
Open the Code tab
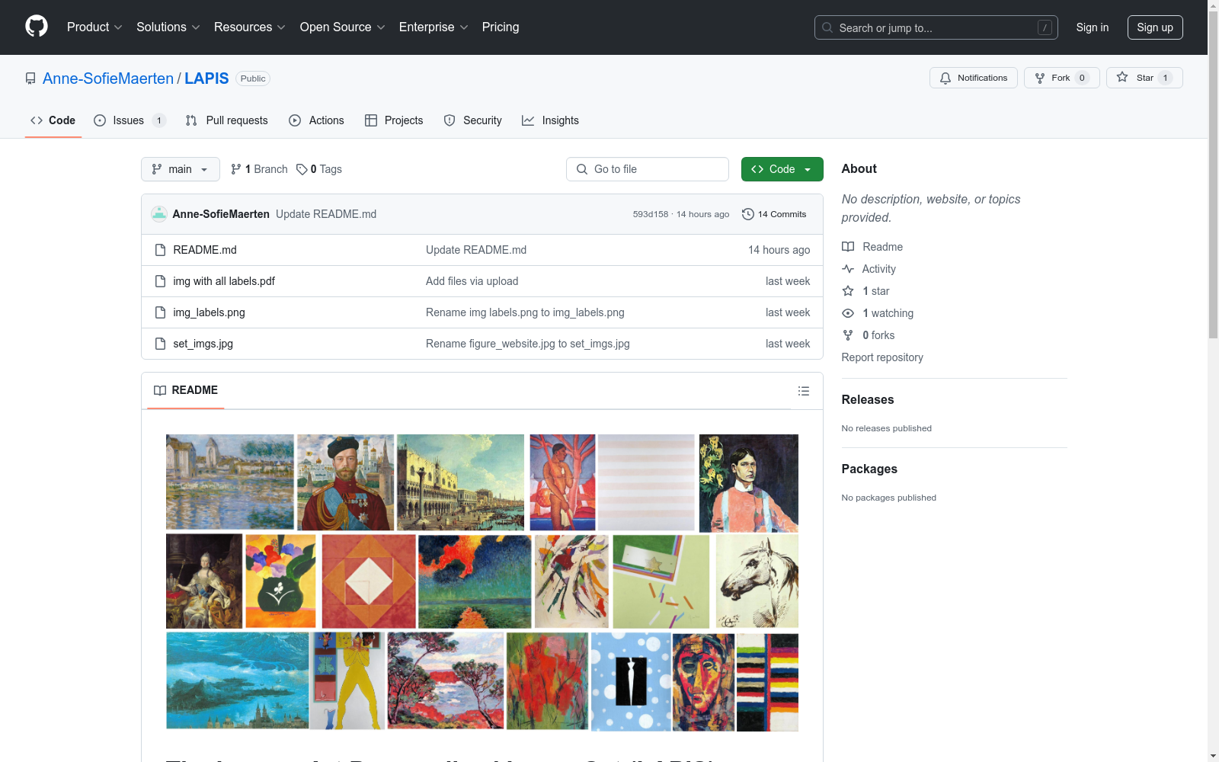point(53,120)
